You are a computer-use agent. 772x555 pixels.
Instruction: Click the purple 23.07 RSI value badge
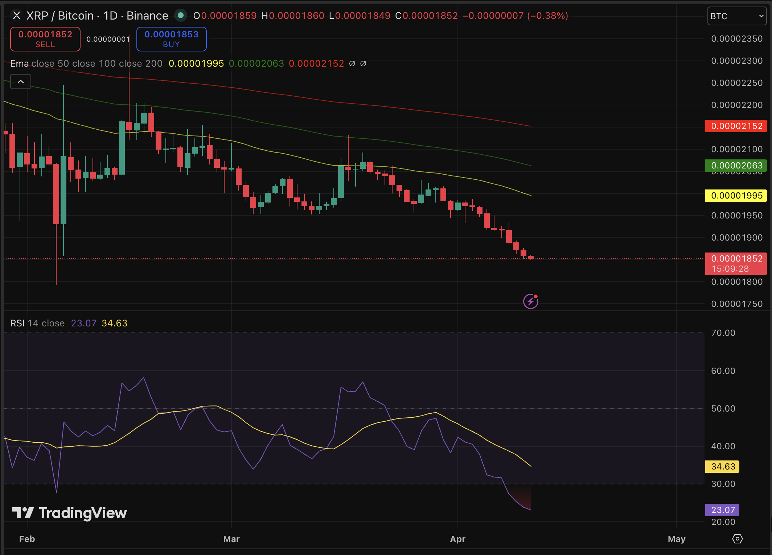pyautogui.click(x=722, y=510)
